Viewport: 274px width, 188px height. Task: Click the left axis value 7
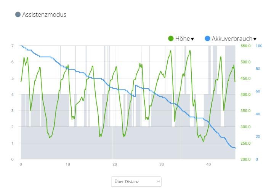pos(12,46)
